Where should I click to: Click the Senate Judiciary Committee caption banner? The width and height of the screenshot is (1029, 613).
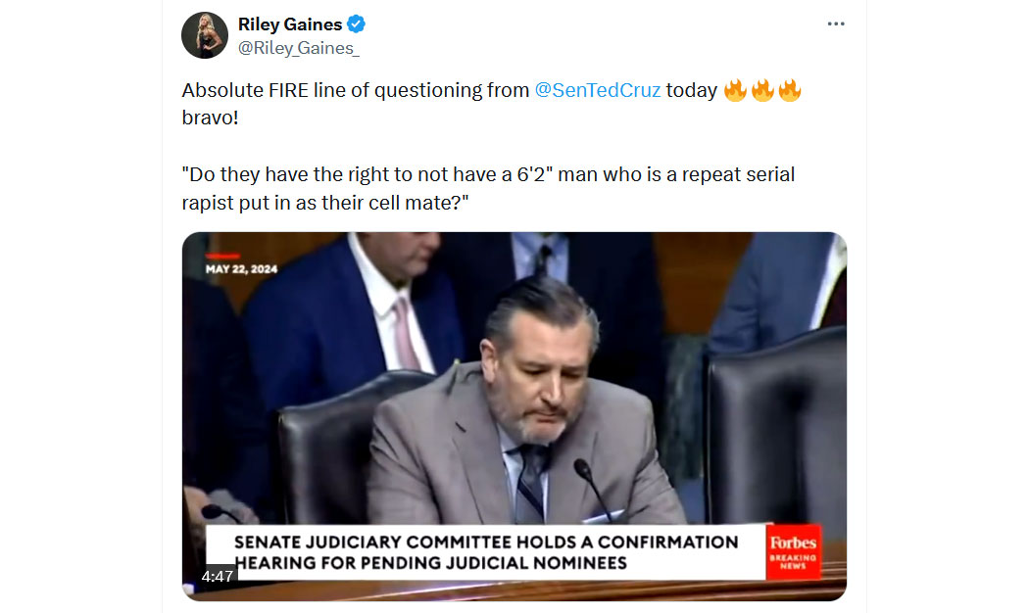tap(486, 552)
